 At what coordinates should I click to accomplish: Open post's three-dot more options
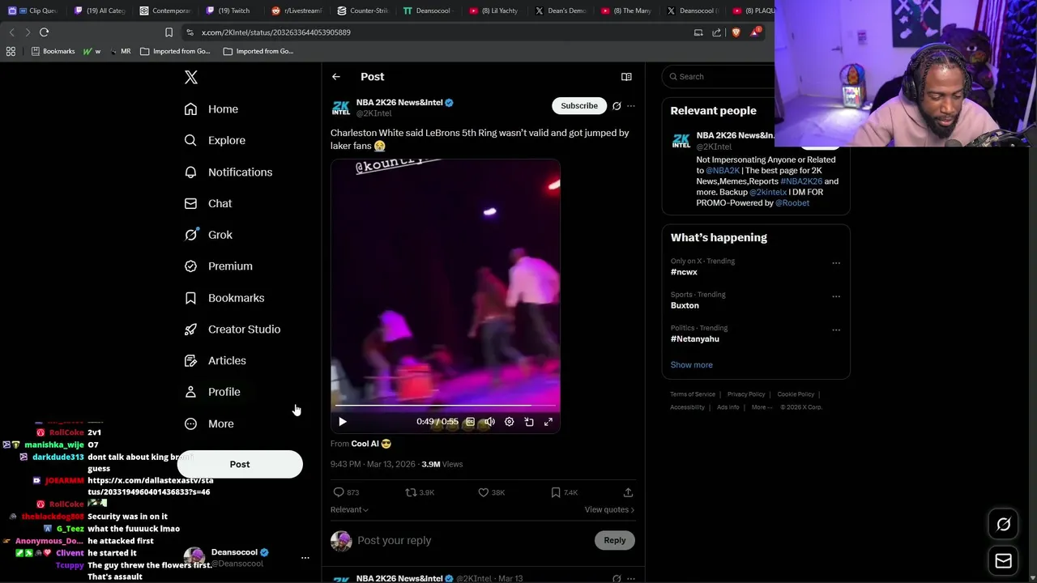tap(631, 106)
